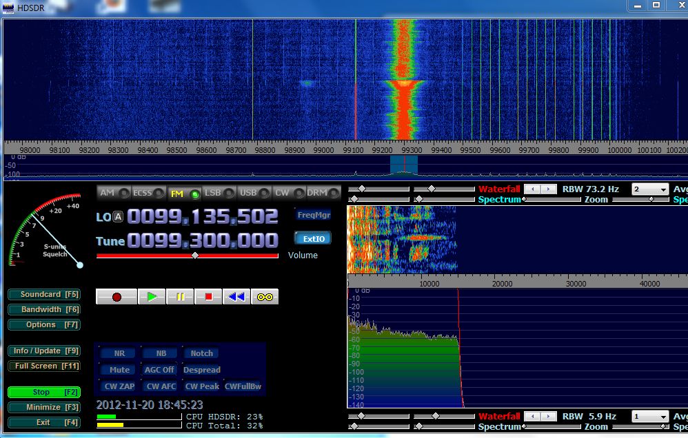
Task: Click upper RBW left arrow stepper
Action: point(533,189)
